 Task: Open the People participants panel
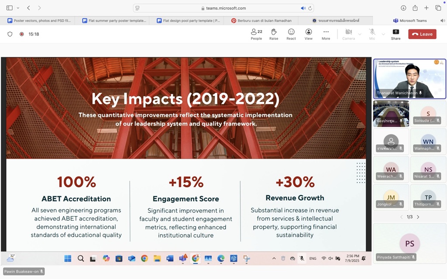pyautogui.click(x=256, y=34)
